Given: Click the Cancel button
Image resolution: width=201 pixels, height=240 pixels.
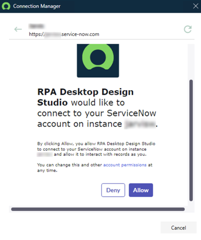Looking at the screenshot, I should 178,228.
